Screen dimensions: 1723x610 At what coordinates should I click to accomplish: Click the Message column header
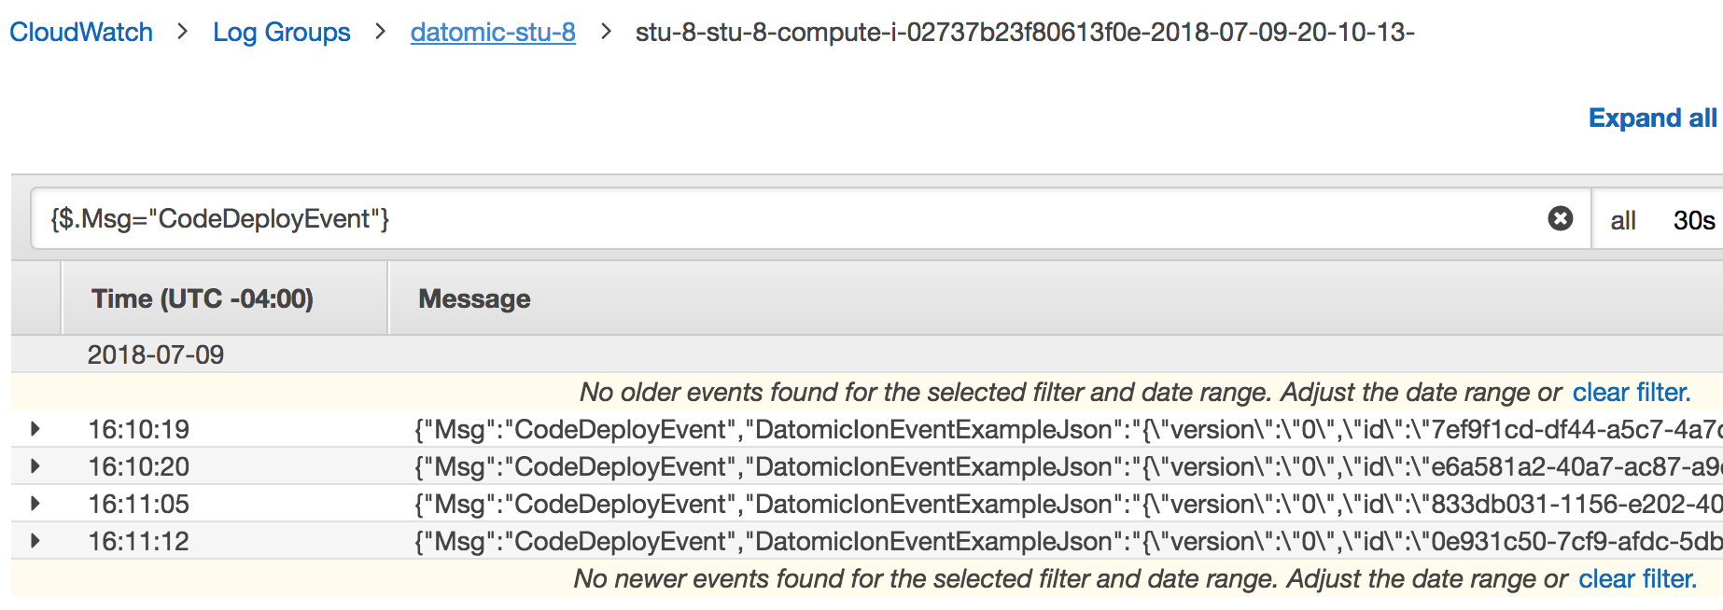[474, 298]
